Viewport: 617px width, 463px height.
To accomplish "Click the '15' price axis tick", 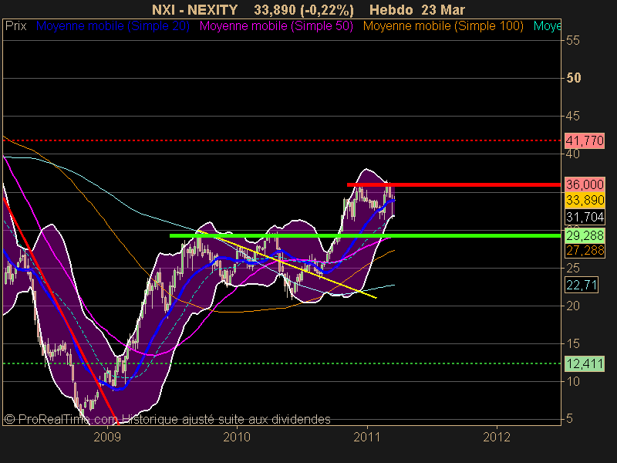I will point(573,343).
